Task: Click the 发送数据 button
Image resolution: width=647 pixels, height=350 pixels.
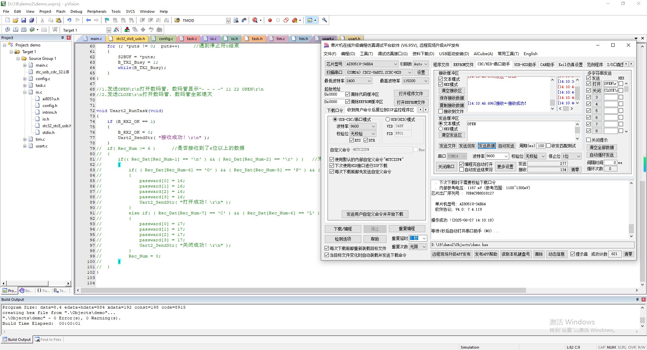Action: point(487,146)
